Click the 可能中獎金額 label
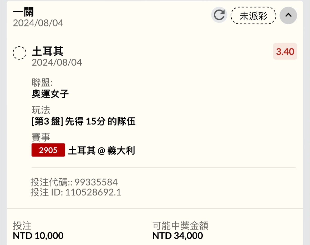 180,226
